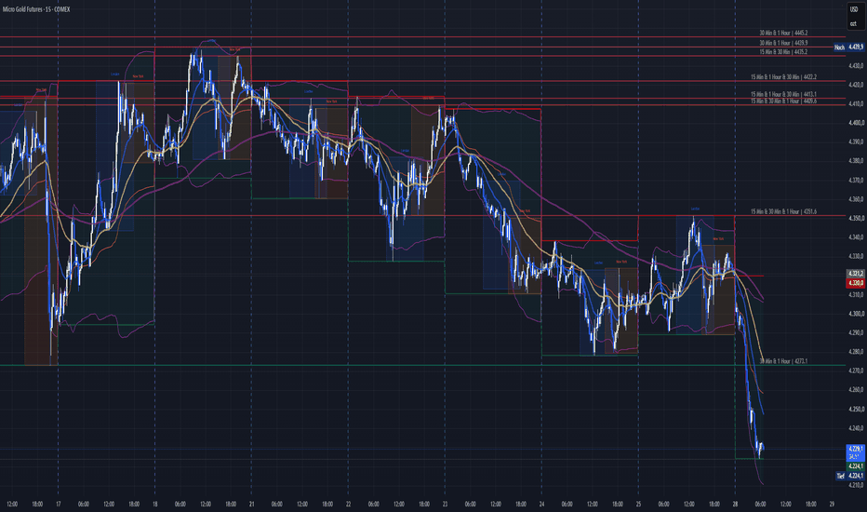
Task: Click the 4422.2 resistance level label
Action: (x=783, y=77)
